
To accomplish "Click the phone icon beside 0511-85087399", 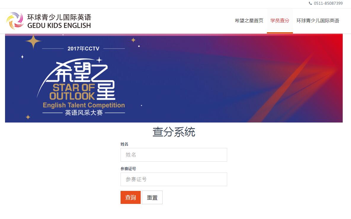I will (x=310, y=3).
